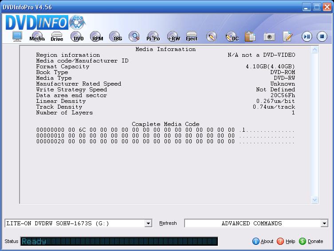The width and height of the screenshot is (334, 251).
Task: Click the scroll down arrow in info panel
Action: [314, 200]
